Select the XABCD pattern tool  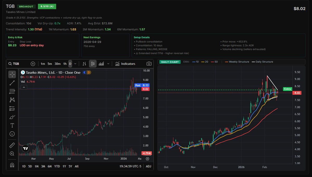(x=12, y=100)
